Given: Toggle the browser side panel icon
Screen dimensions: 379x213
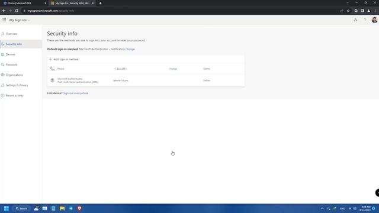Looking at the screenshot, I should point(362,11).
